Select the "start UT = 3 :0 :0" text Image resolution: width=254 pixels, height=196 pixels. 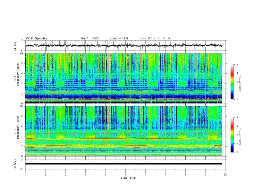coord(155,38)
